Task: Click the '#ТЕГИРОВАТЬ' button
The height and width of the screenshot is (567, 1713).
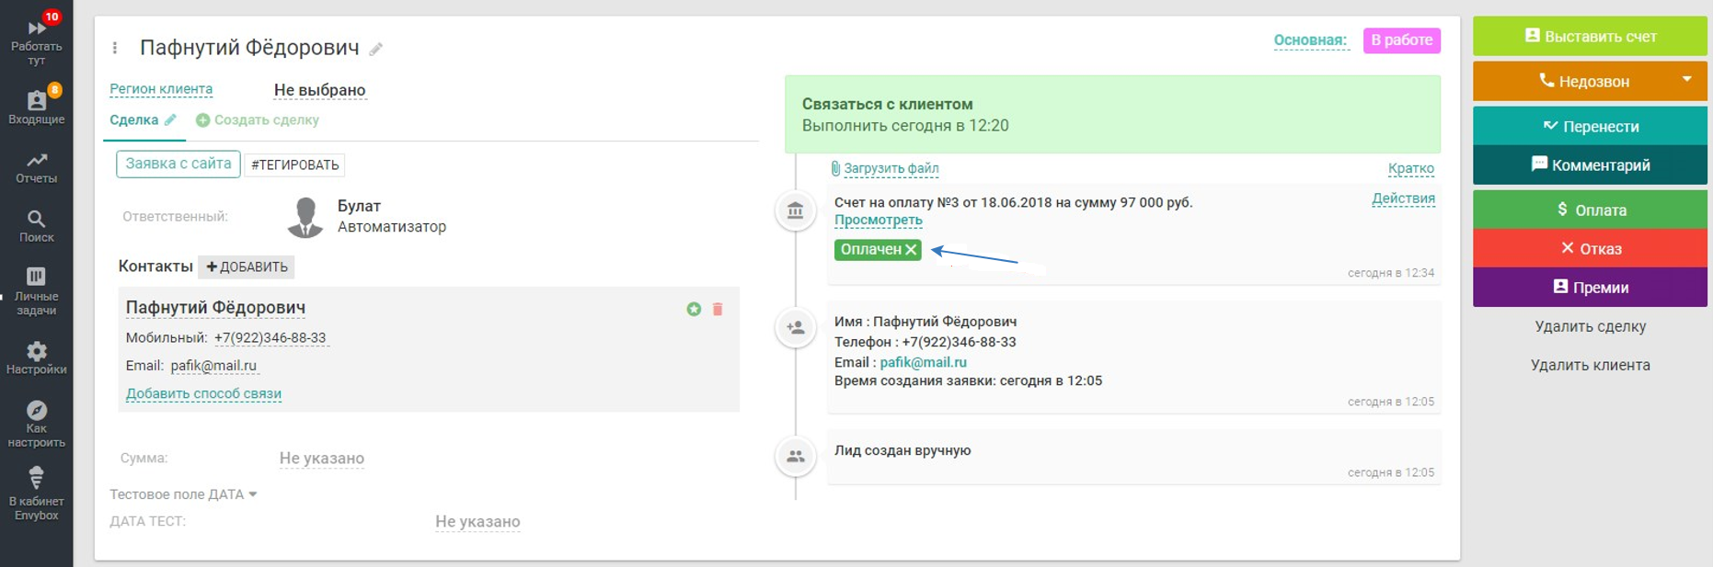Action: [x=294, y=164]
